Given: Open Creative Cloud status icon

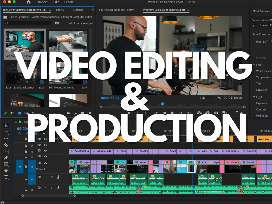Looking at the screenshot, I should click(3, 202).
